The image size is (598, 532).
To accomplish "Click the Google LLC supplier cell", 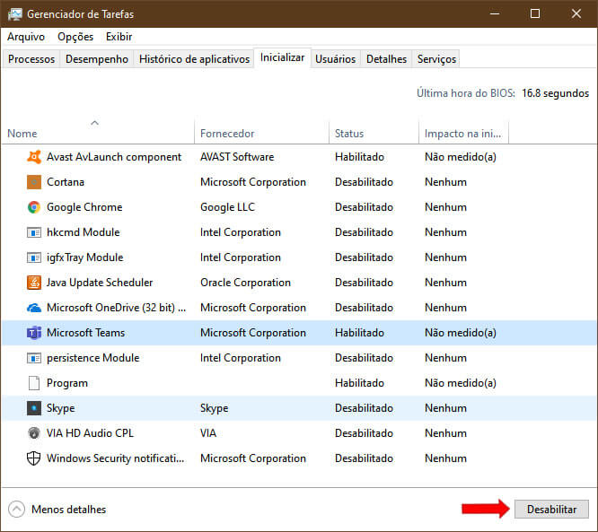I will (x=227, y=207).
